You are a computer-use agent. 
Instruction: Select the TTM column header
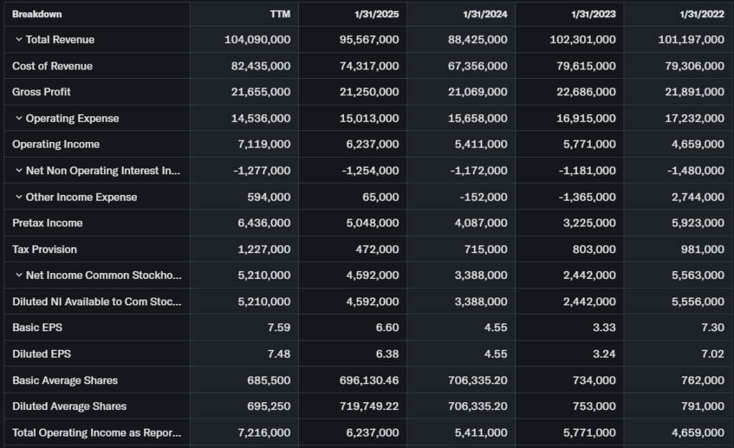point(280,14)
